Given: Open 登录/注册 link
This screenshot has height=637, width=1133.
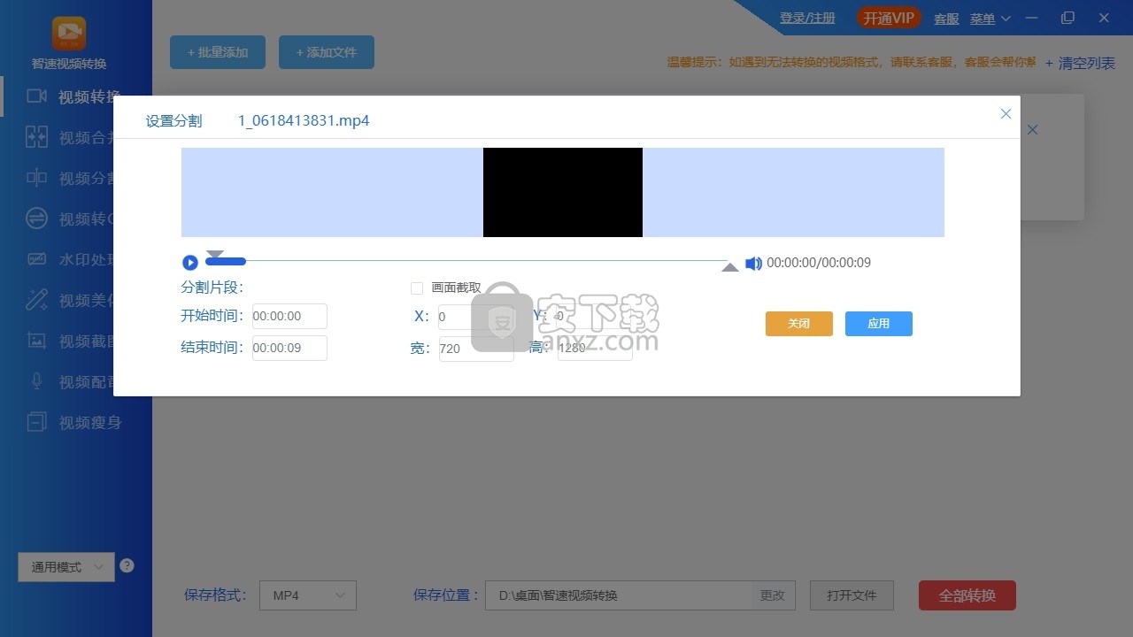Looking at the screenshot, I should [x=807, y=19].
